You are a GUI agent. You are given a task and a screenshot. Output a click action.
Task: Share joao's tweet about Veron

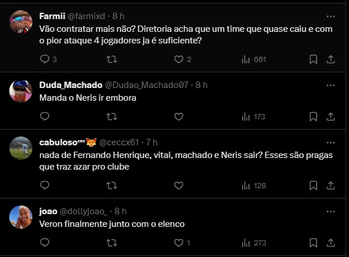tap(331, 243)
